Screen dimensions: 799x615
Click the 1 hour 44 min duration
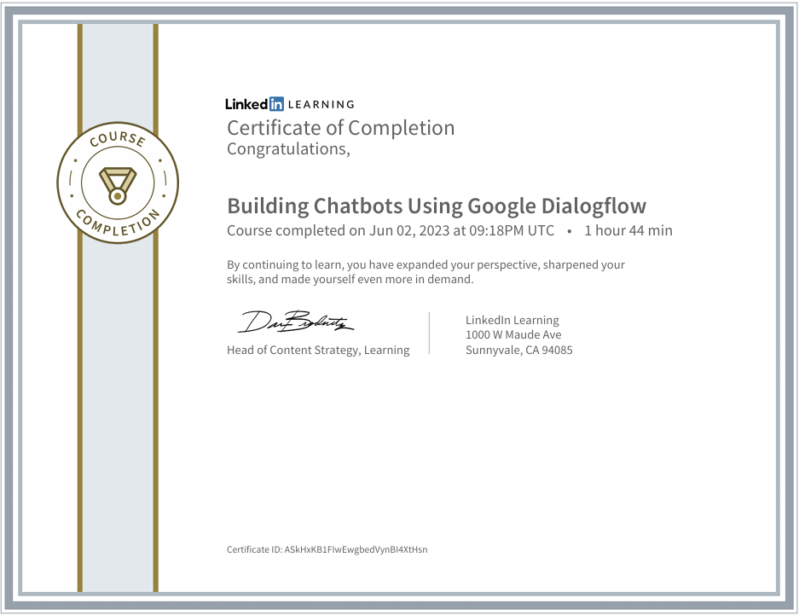click(x=628, y=230)
